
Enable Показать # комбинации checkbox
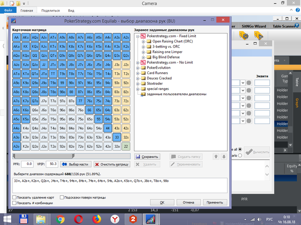click(x=14, y=203)
